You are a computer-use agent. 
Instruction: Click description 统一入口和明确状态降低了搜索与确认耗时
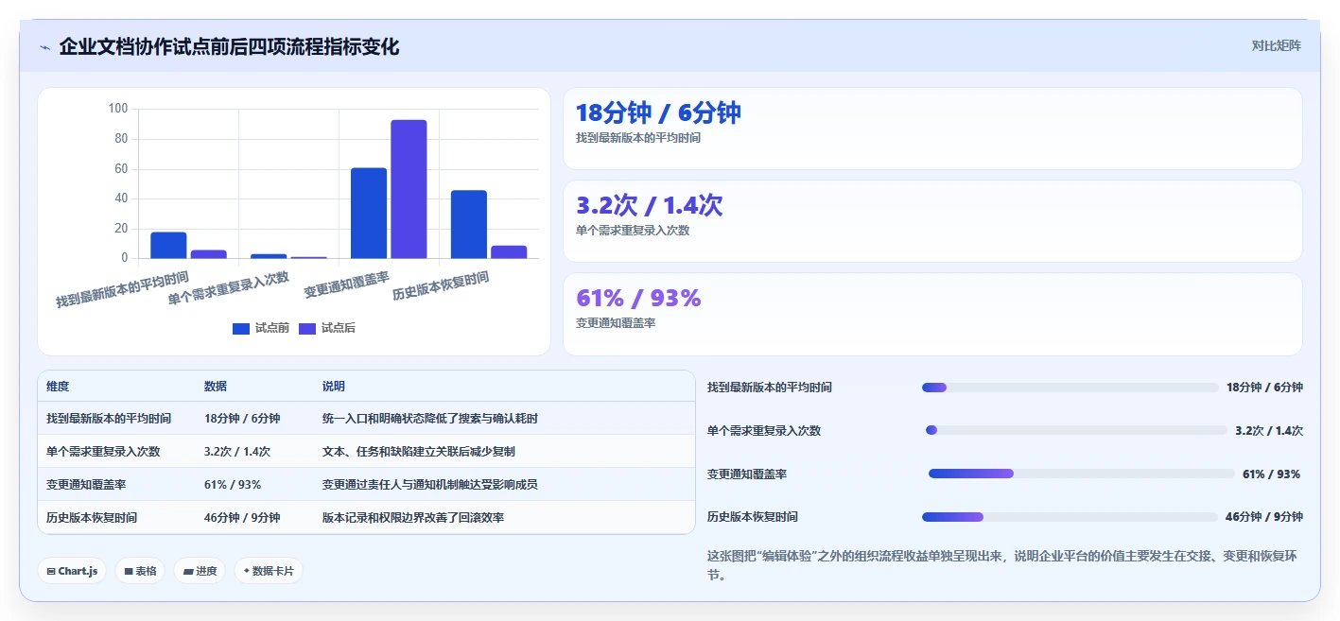tap(430, 418)
